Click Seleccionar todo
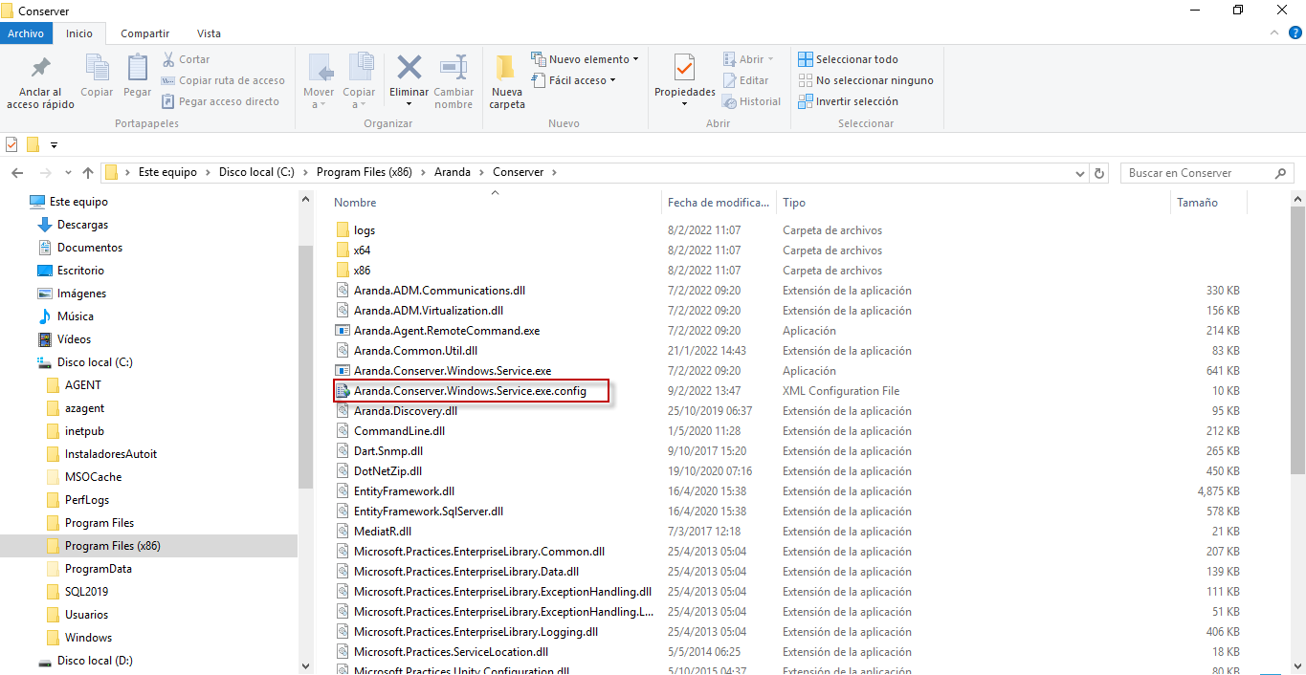Viewport: 1306px width, 675px height. coord(849,59)
